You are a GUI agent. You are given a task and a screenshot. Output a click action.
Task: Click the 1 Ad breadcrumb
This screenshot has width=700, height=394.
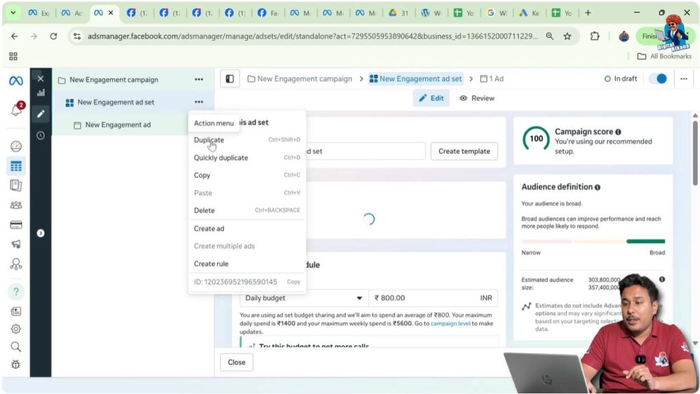492,79
